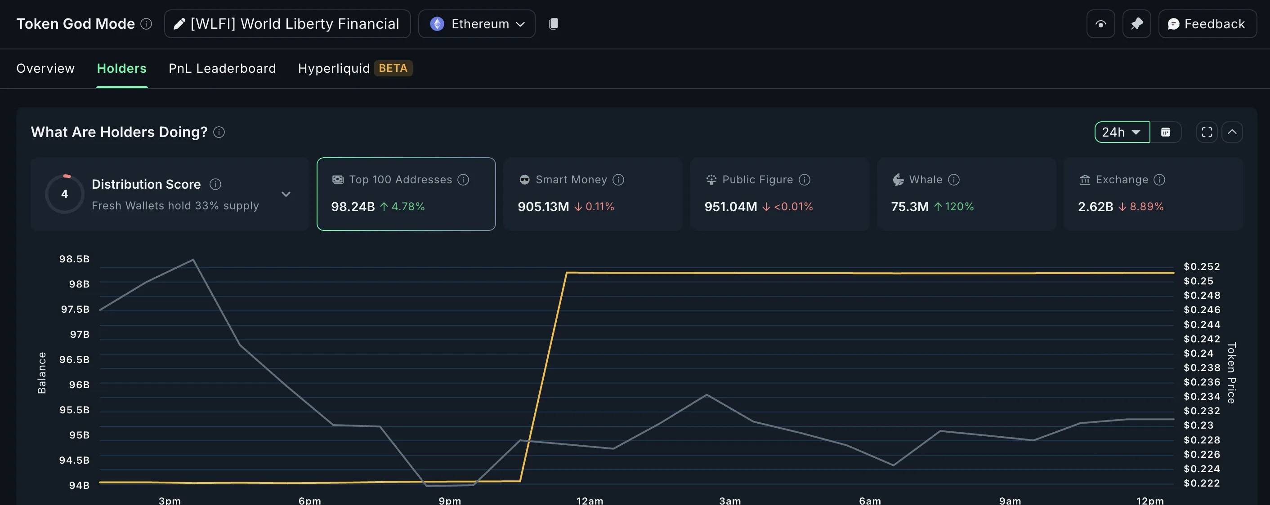Click the 8.89% decrease indicator
1270x505 pixels.
tap(1141, 206)
